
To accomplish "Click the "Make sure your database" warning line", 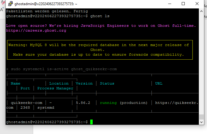I will click(98, 55).
